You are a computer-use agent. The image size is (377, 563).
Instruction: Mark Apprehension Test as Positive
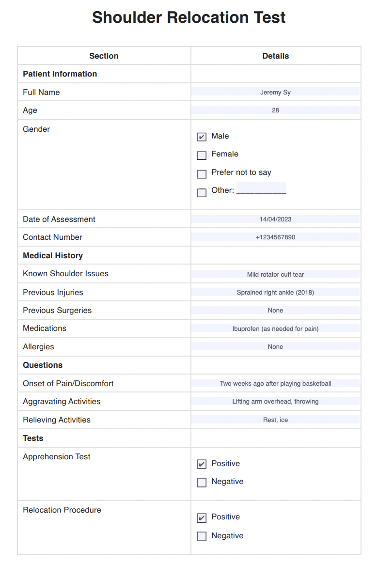click(x=202, y=464)
